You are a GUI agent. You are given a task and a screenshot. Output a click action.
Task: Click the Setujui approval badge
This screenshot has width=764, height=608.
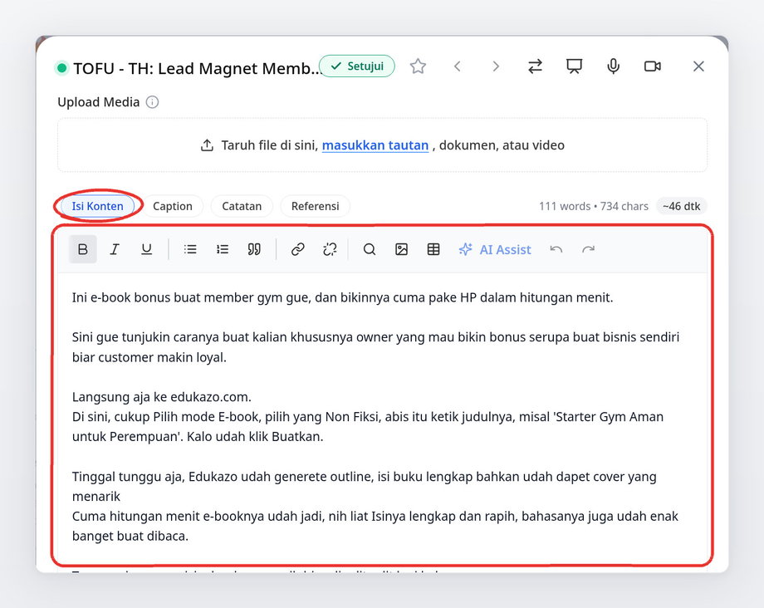point(357,66)
